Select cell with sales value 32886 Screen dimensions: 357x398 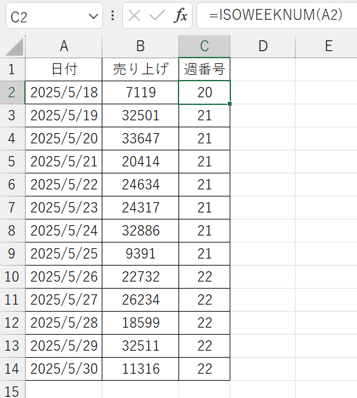[x=140, y=231]
